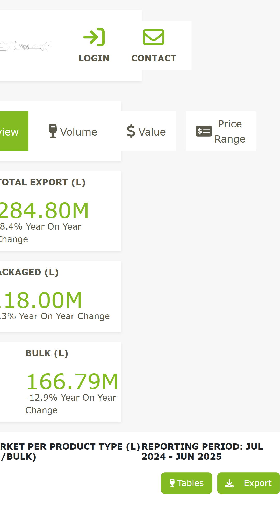Screen dimensions: 280x518
Task: Switch to the Volume tab
Action: [73, 131]
